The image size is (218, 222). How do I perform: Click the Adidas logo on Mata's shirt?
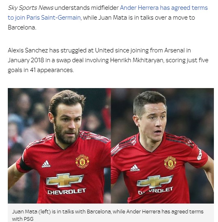(x=46, y=164)
